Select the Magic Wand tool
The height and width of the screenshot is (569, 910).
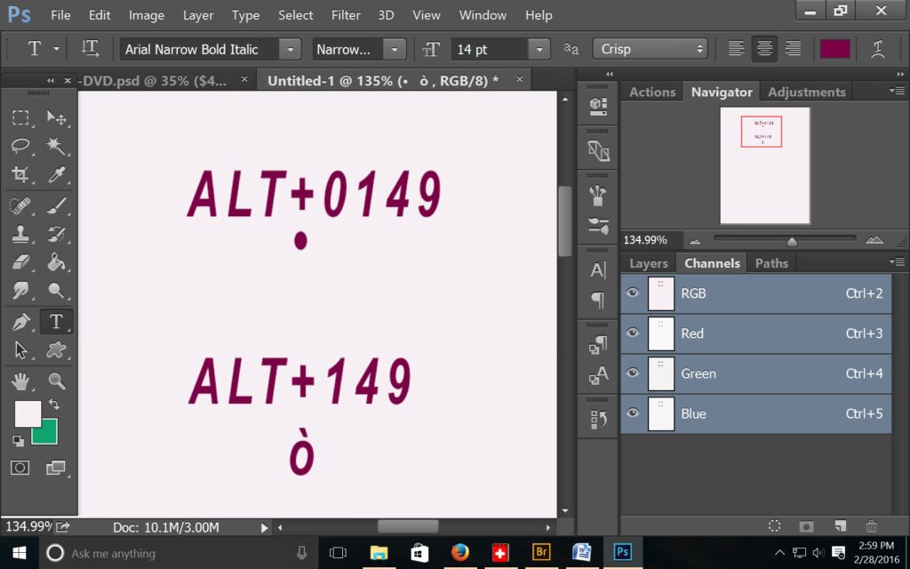[56, 146]
